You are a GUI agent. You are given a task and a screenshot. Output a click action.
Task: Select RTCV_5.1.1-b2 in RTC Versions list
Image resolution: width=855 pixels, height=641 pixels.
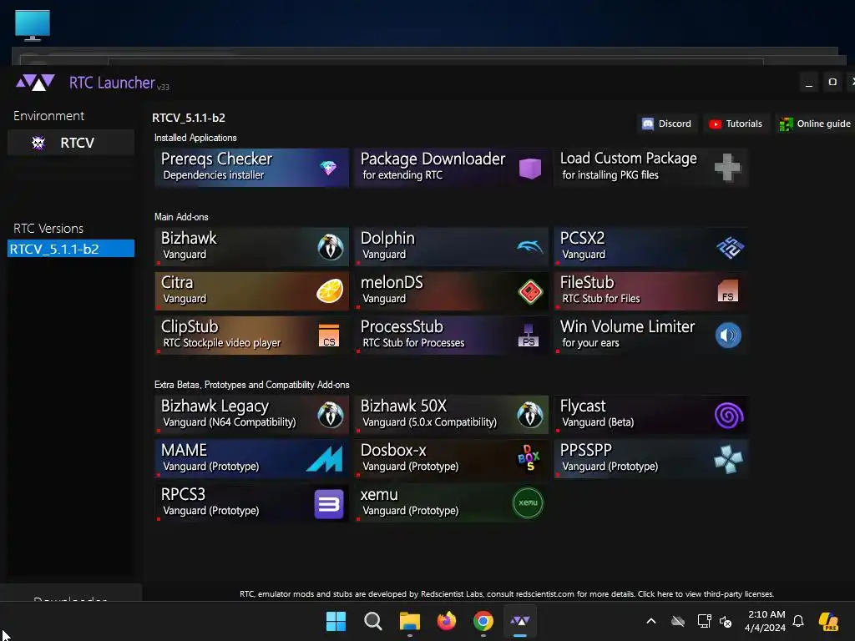click(71, 249)
